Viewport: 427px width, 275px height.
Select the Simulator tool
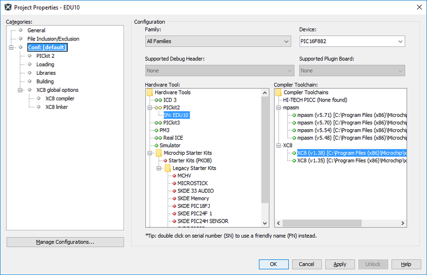pyautogui.click(x=170, y=146)
